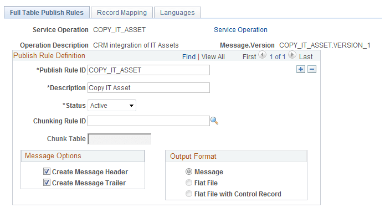Click CRM integration of IT Assets text
Image resolution: width=385 pixels, height=213 pixels.
pyautogui.click(x=136, y=45)
